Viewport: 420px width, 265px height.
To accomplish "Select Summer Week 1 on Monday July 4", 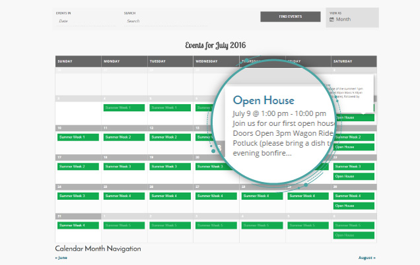I will (124, 107).
